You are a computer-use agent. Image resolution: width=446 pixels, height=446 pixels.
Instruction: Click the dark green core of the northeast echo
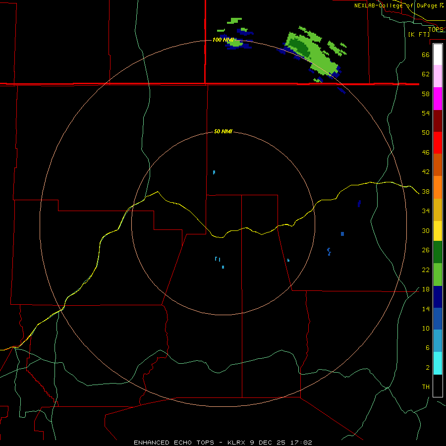(x=299, y=47)
